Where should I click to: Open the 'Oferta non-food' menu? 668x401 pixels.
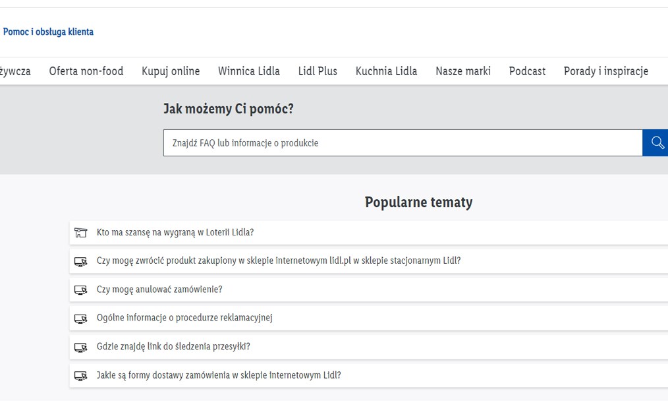point(86,71)
